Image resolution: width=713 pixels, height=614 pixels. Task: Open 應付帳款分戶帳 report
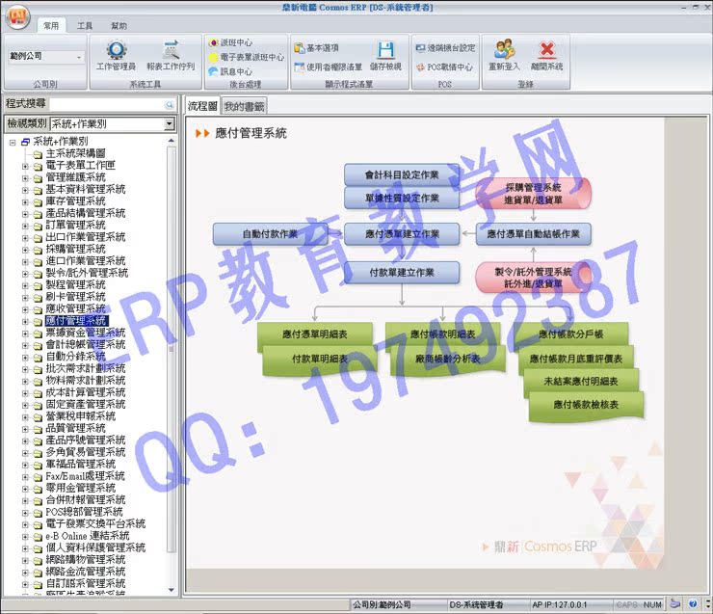[x=571, y=334]
